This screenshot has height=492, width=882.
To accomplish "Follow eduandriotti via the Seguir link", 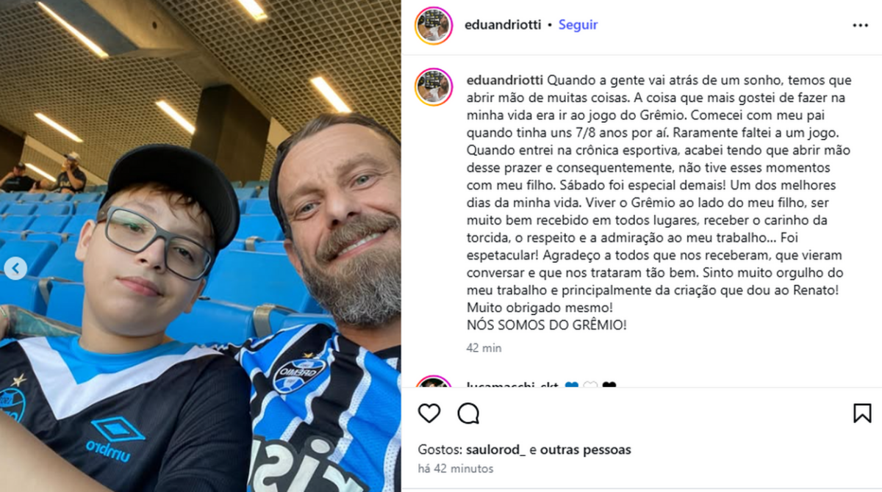I will click(578, 25).
